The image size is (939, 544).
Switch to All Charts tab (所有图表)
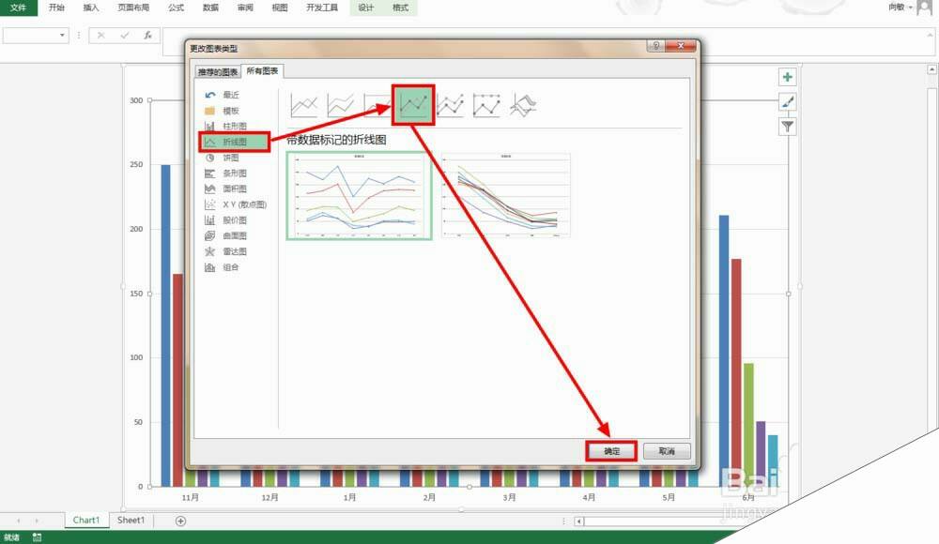(x=262, y=70)
